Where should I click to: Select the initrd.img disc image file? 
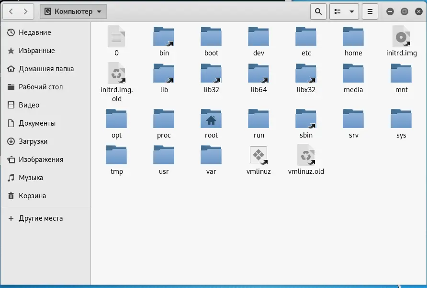401,41
